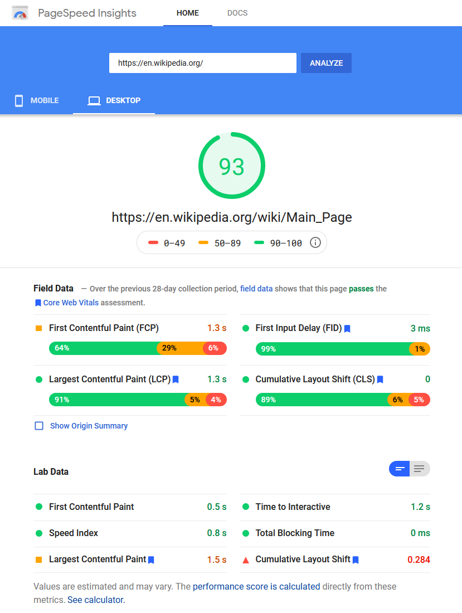462x613 pixels.
Task: Click the Field Data heading
Action: click(54, 289)
